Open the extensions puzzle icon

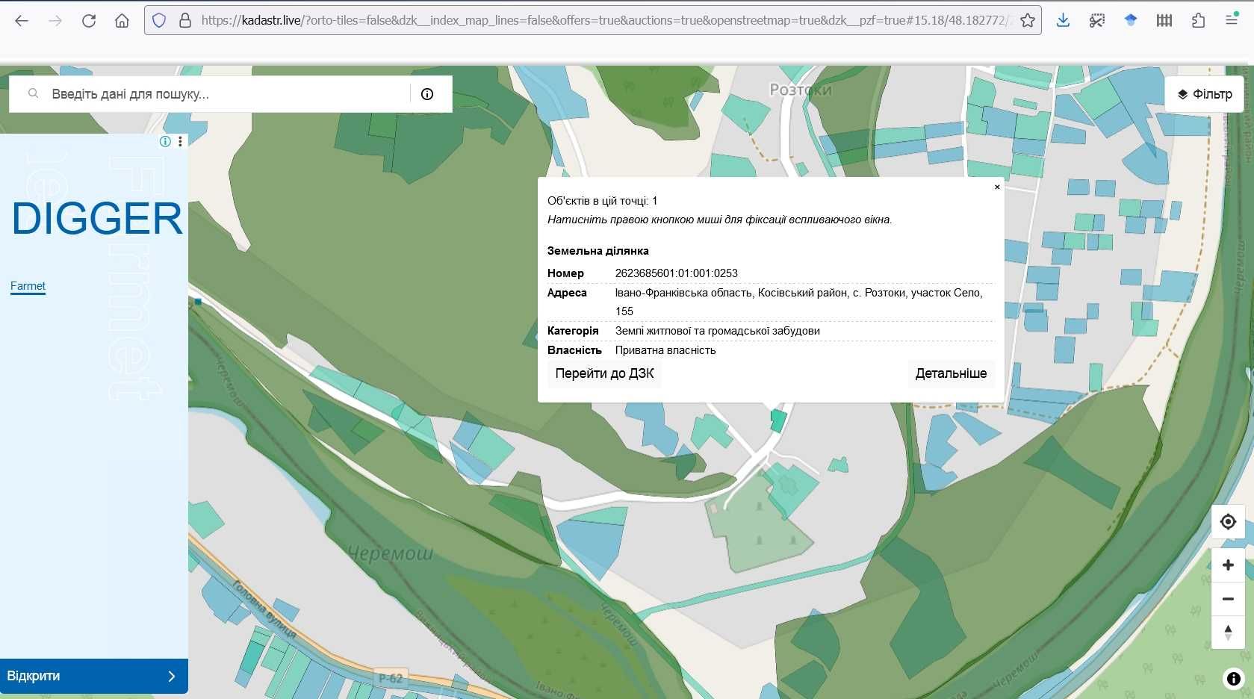click(x=1198, y=21)
